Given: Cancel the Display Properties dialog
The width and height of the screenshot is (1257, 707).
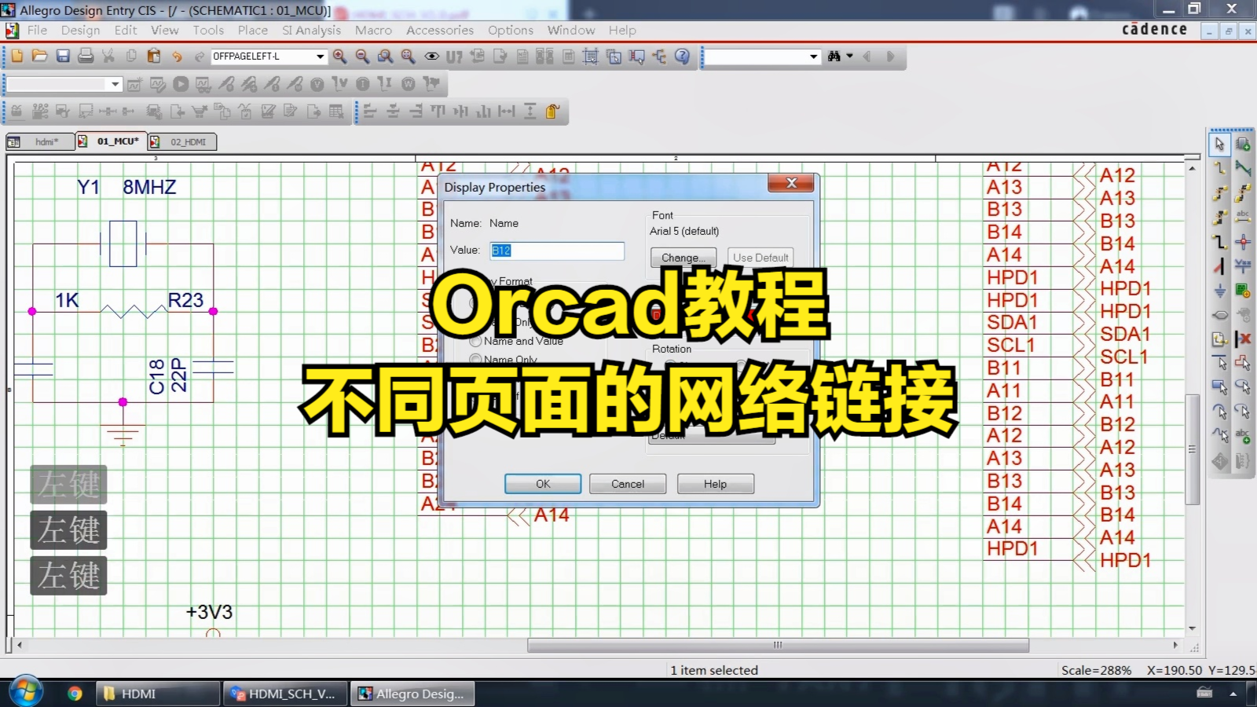Looking at the screenshot, I should (628, 484).
